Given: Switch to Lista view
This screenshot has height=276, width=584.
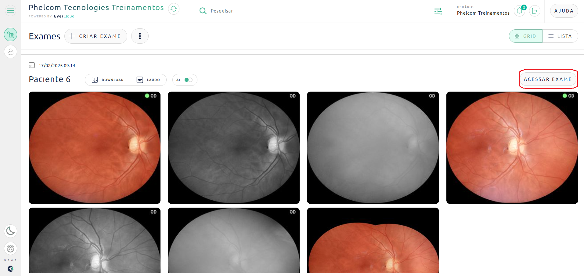Looking at the screenshot, I should (560, 36).
